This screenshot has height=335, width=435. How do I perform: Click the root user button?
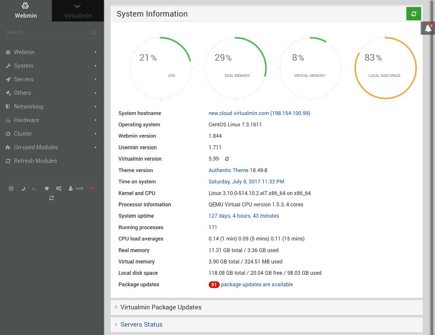(x=76, y=188)
